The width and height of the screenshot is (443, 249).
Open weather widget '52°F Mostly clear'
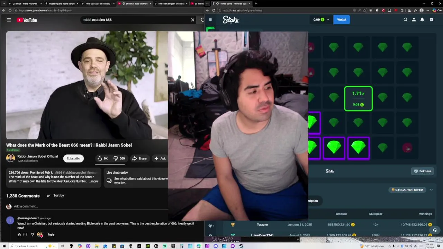pyautogui.click(x=372, y=246)
